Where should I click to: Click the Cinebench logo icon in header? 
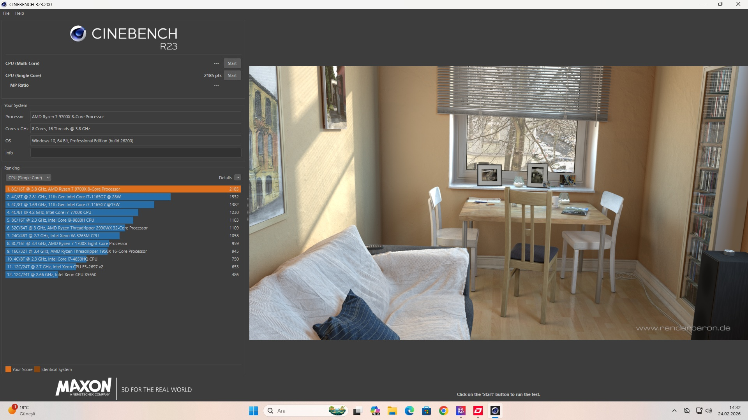pyautogui.click(x=78, y=34)
